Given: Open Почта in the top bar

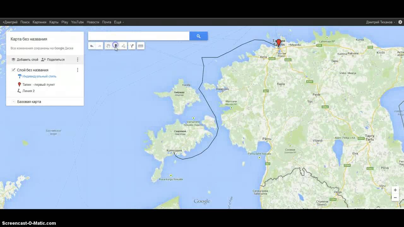Looking at the screenshot, I should (x=107, y=22).
